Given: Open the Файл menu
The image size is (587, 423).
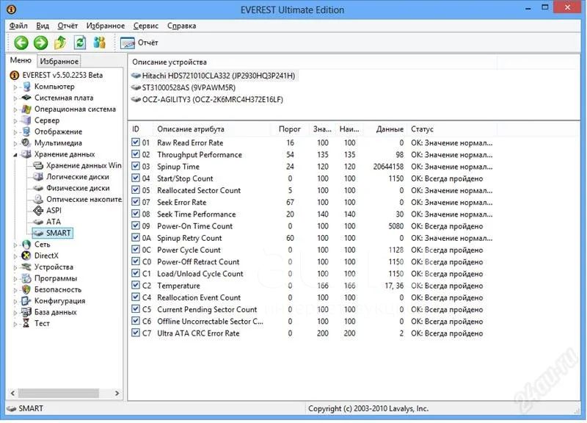Looking at the screenshot, I should point(18,26).
